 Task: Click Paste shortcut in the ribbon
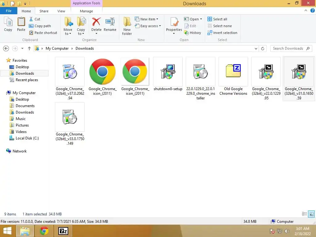click(x=43, y=33)
